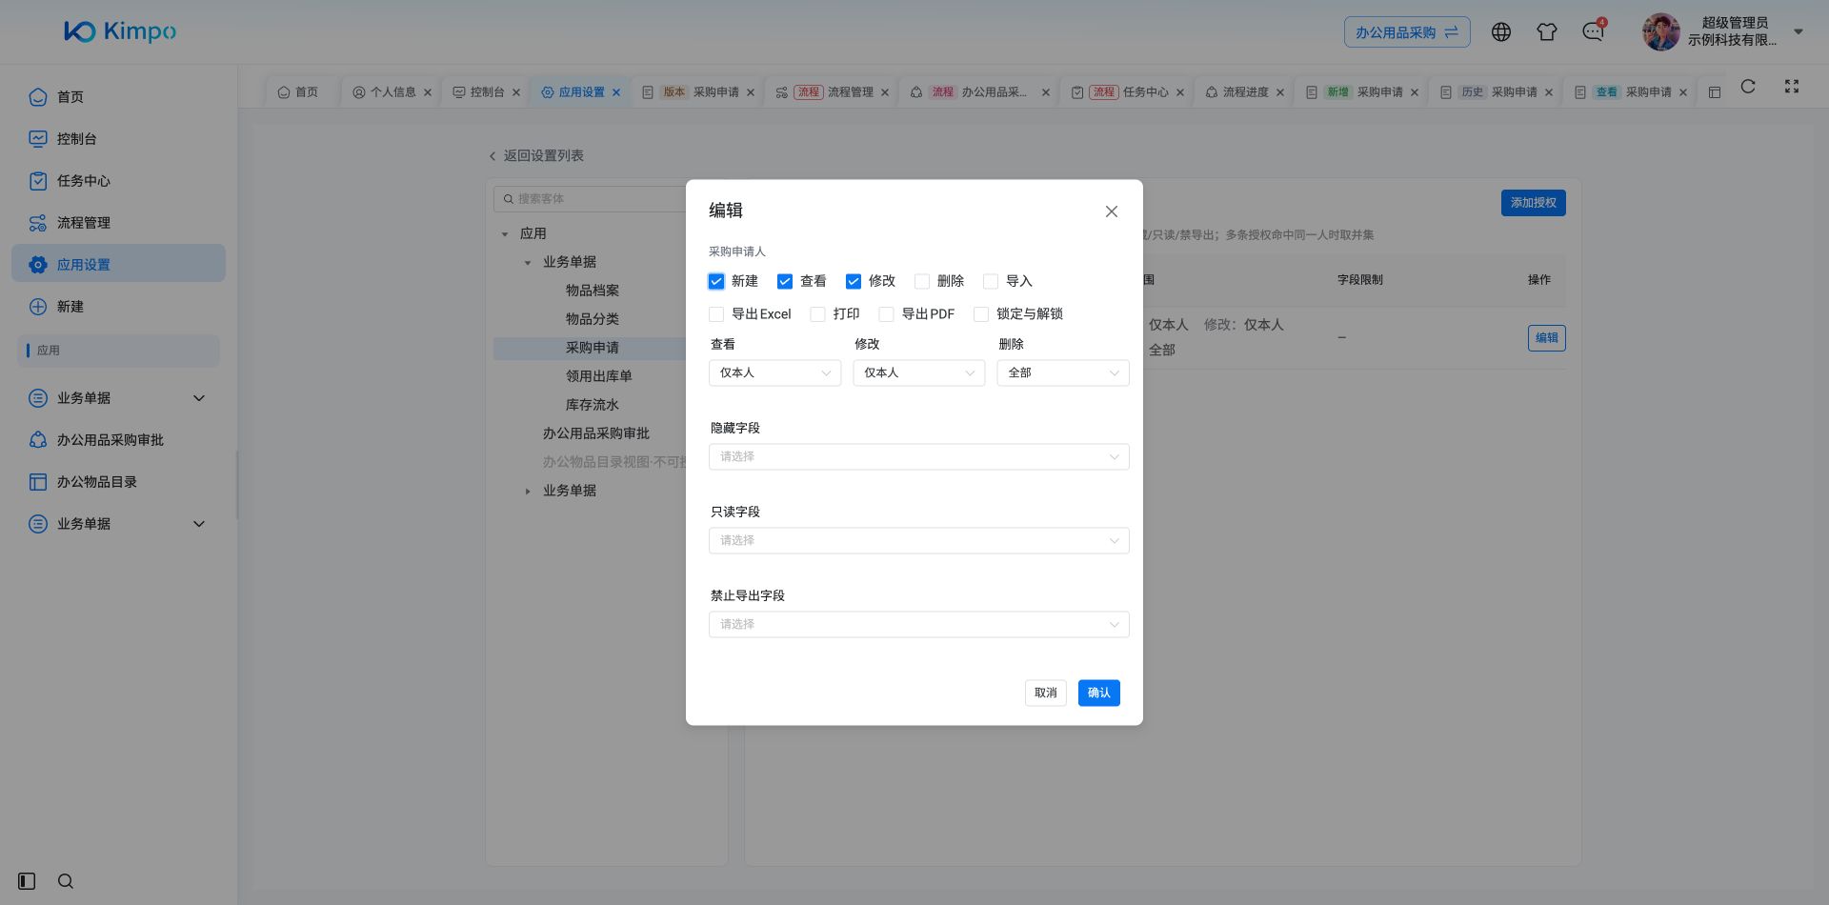Open the language globe icon
Image resolution: width=1829 pixels, height=905 pixels.
[1500, 32]
